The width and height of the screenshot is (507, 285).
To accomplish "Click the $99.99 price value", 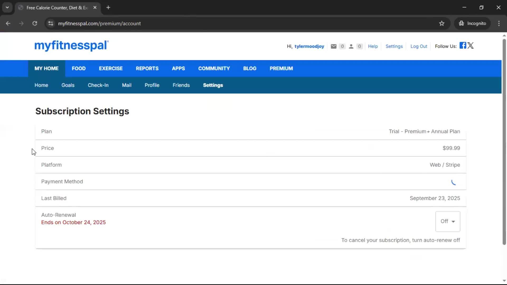I will tap(451, 148).
